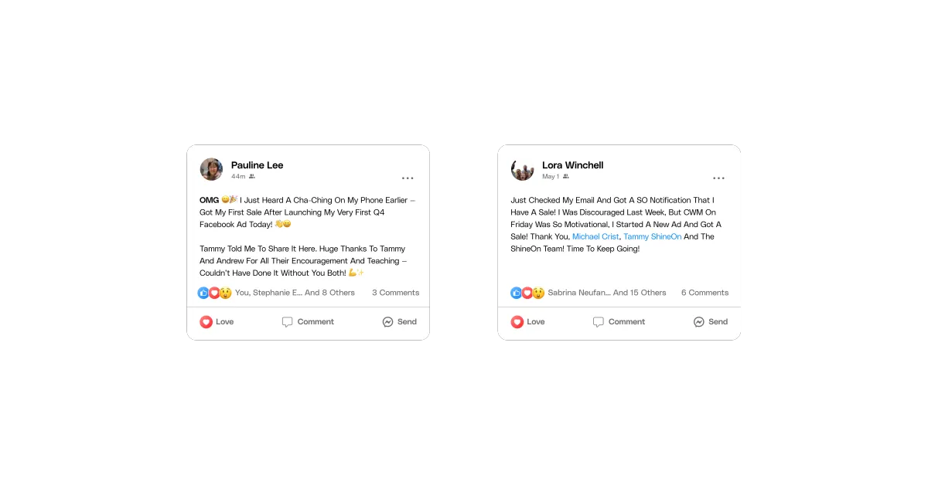Click Comment bubble icon on Pauline's post
This screenshot has width=928, height=485.
(x=288, y=322)
